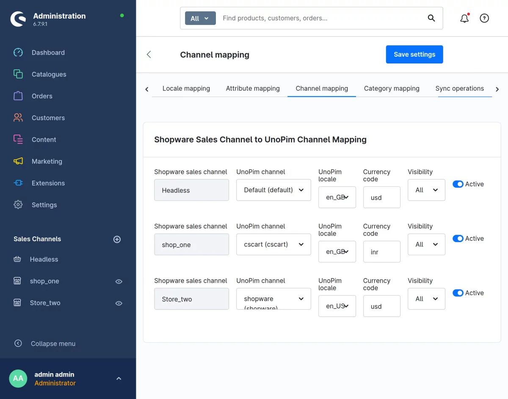Viewport: 508px width, 399px height.
Task: Open the Default (default) UnoPim channel dropdown
Action: click(273, 190)
